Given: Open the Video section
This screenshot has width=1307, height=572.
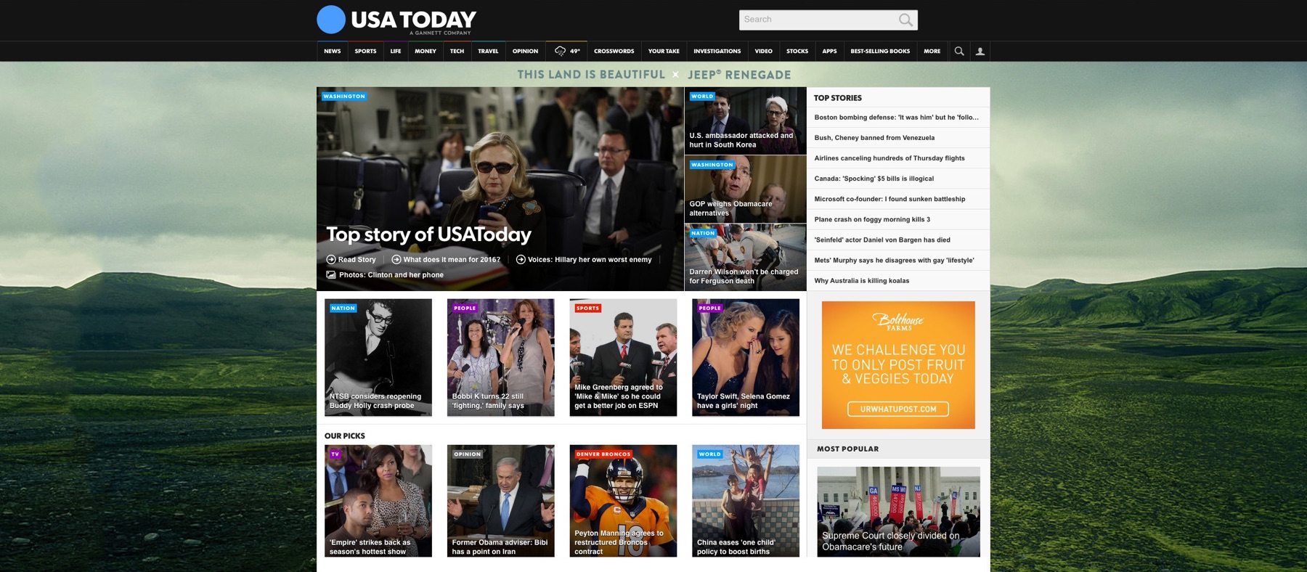Looking at the screenshot, I should (763, 52).
